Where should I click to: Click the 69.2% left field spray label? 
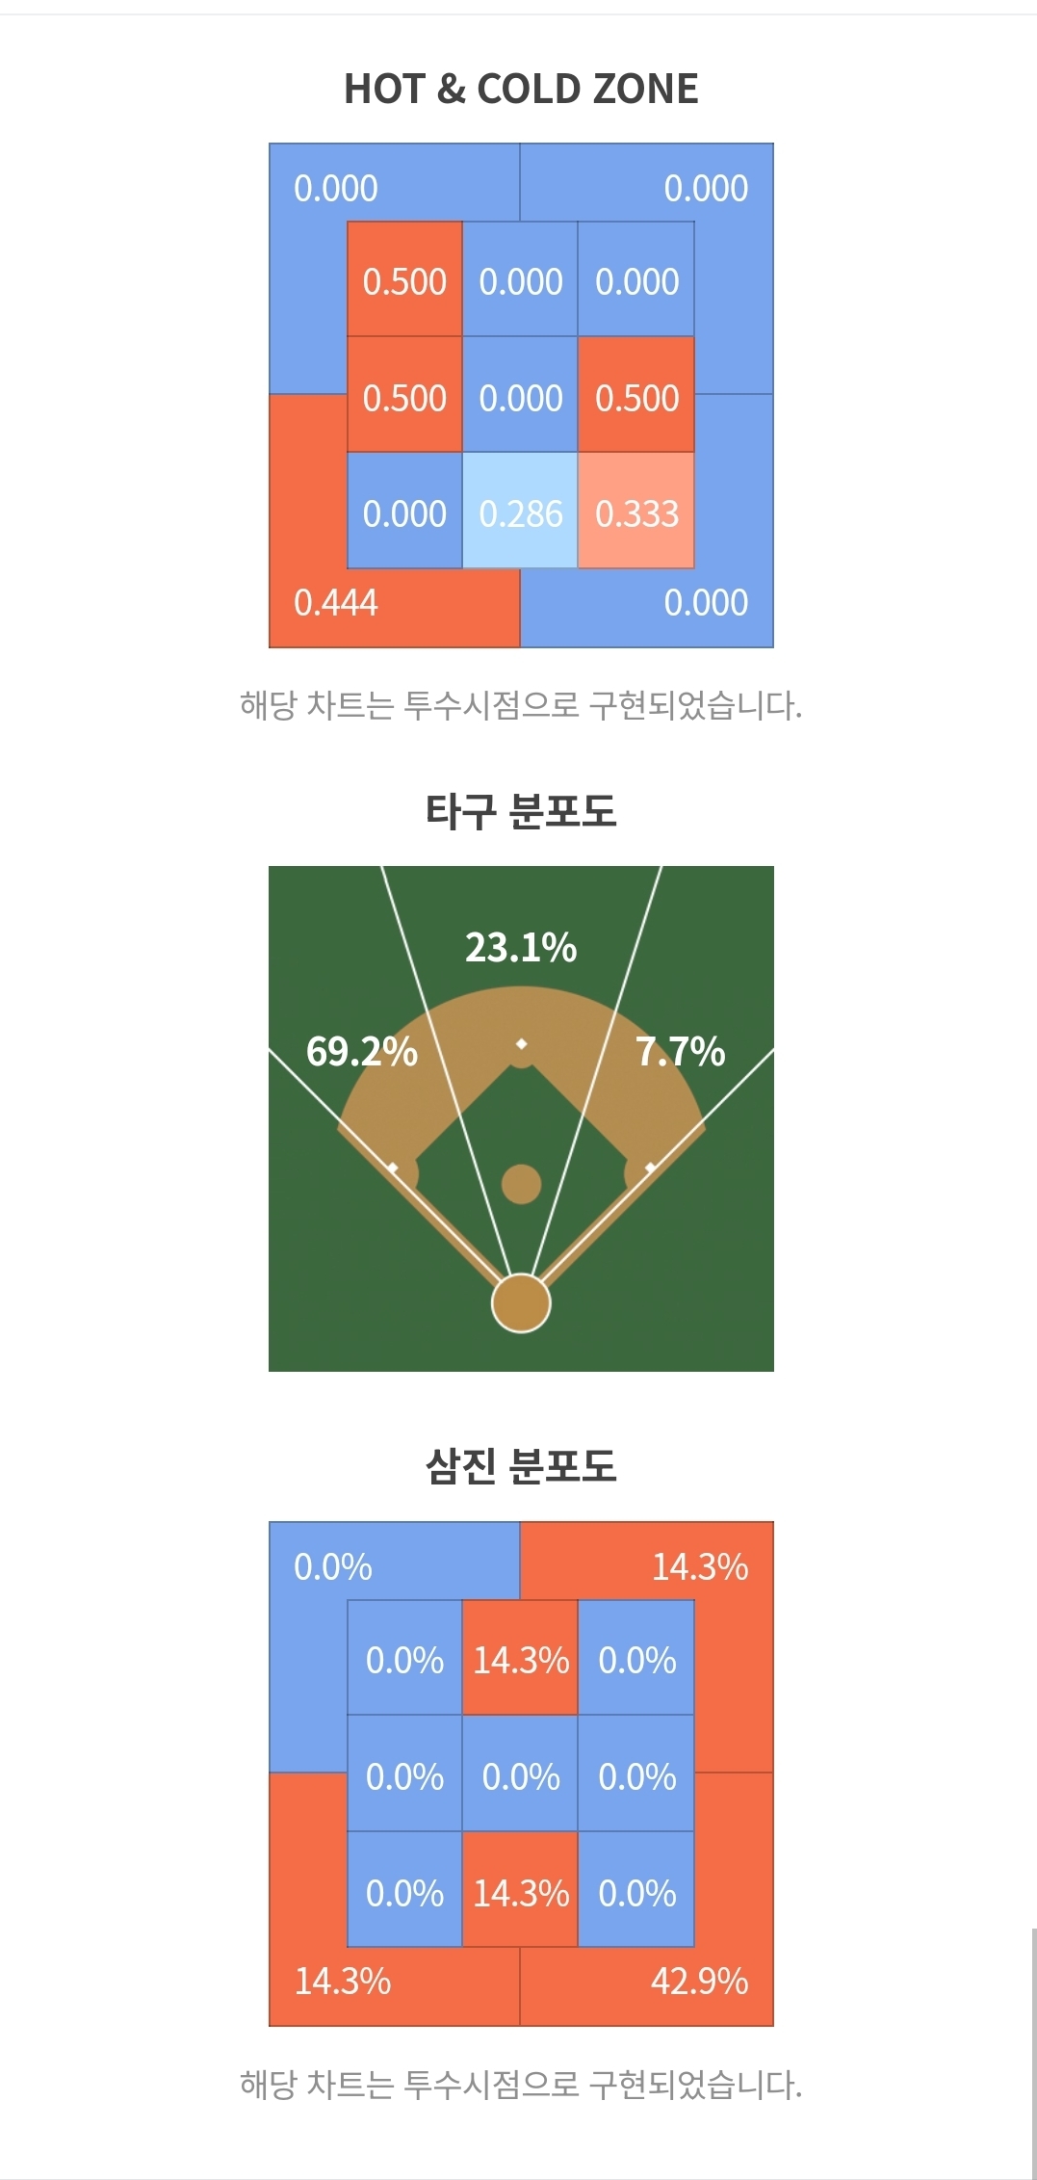361,1051
